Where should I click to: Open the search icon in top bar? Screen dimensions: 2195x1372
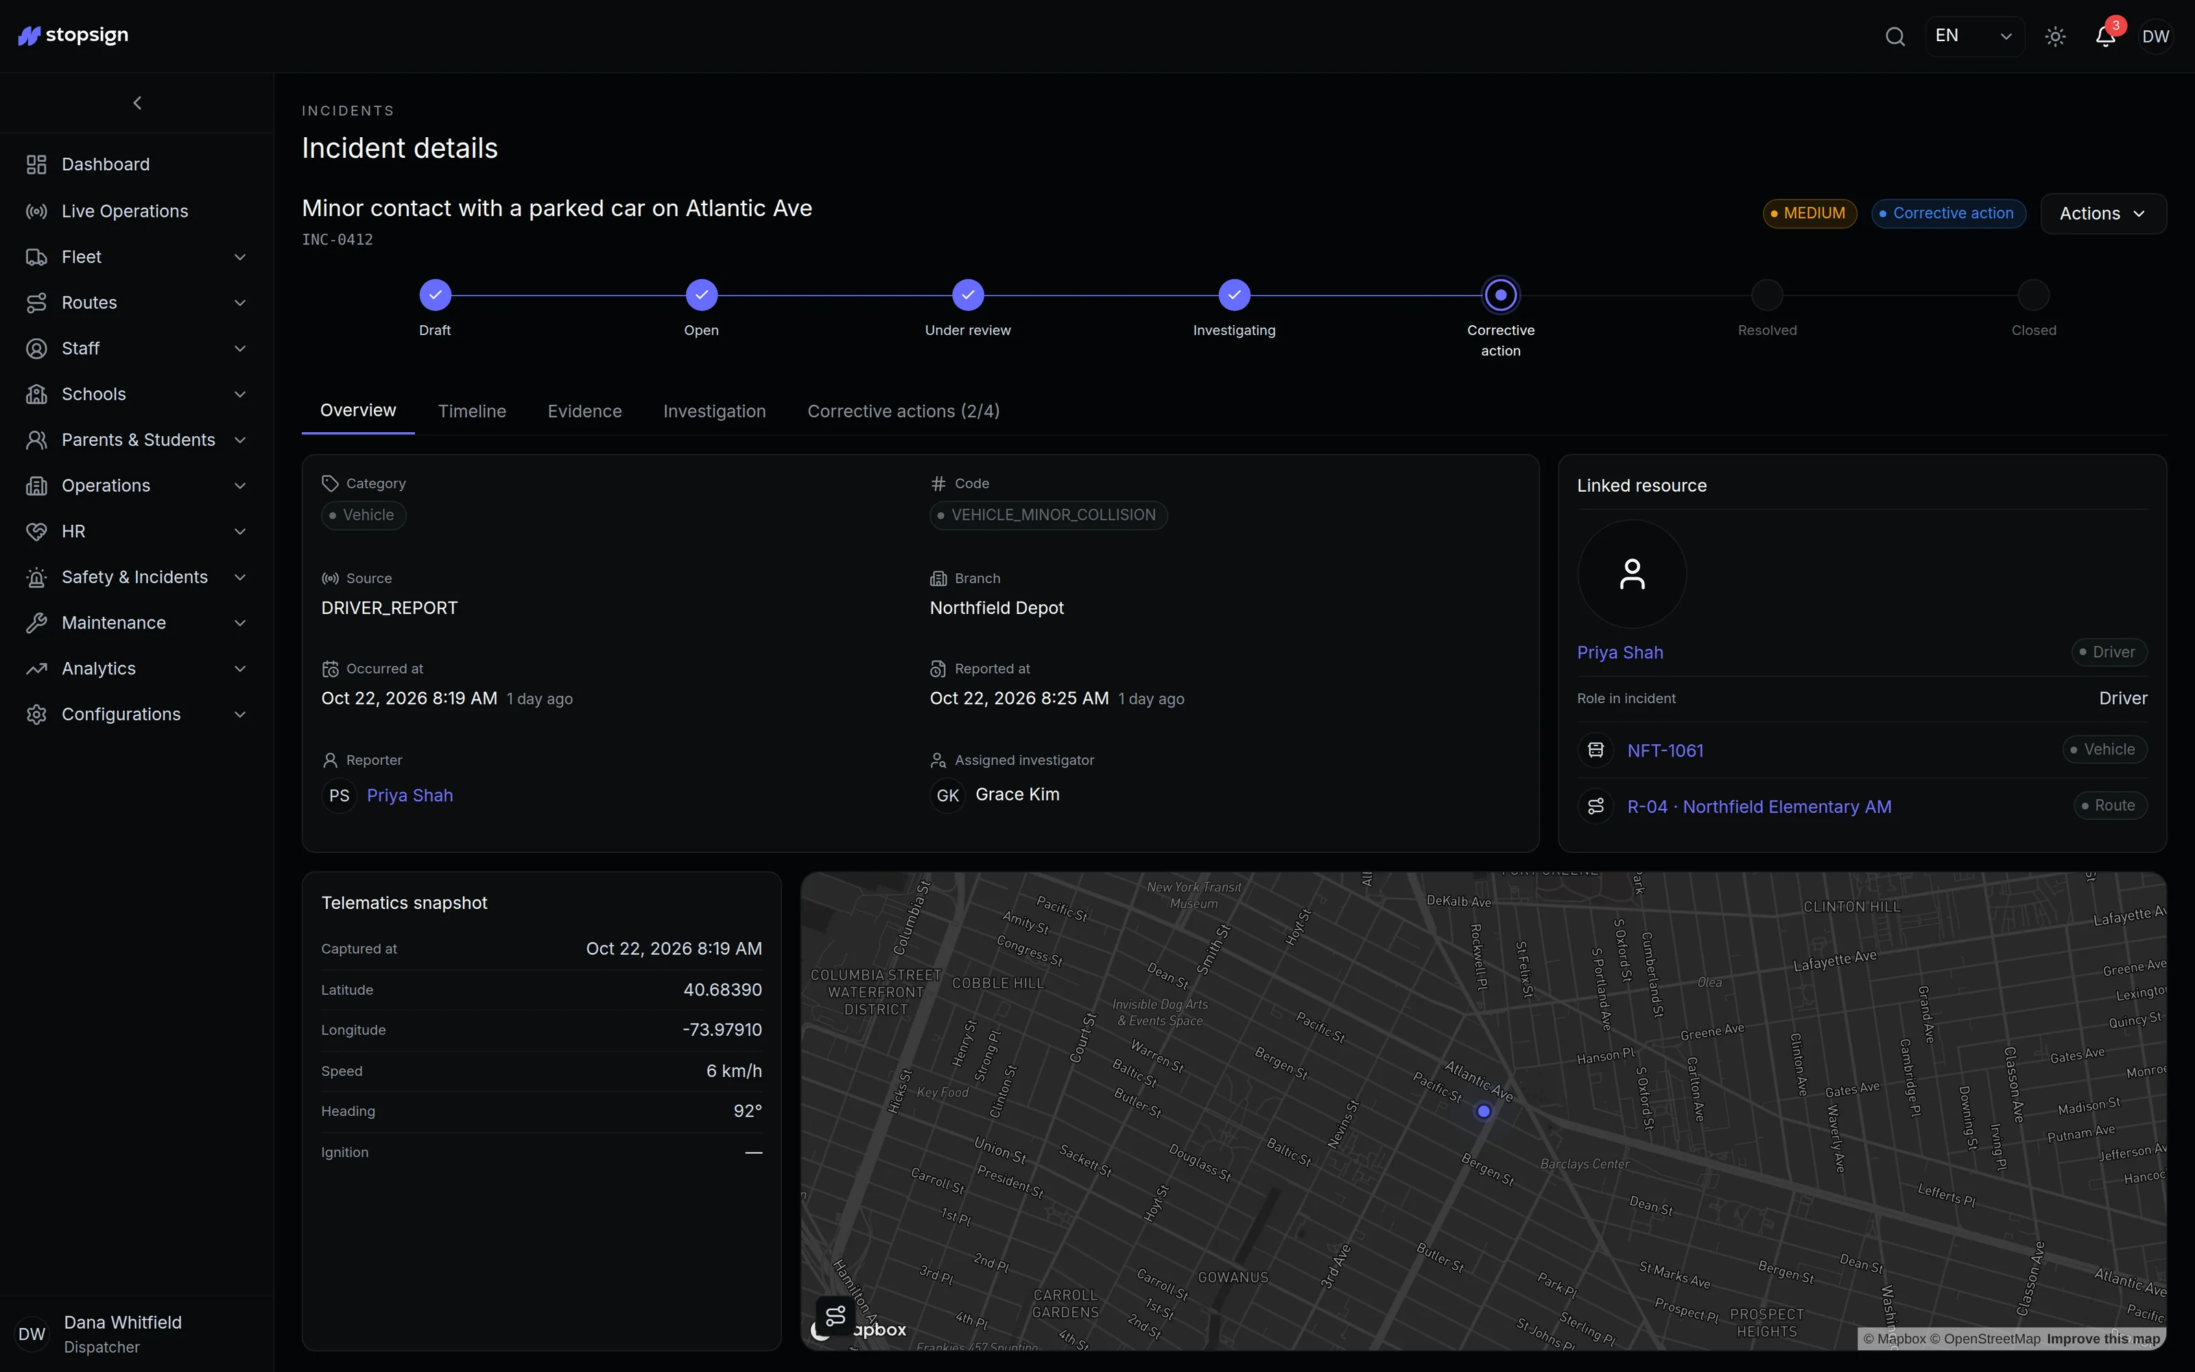click(x=1895, y=36)
